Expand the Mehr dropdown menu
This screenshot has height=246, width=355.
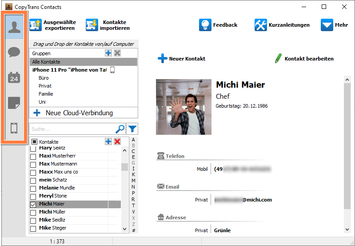click(x=335, y=25)
